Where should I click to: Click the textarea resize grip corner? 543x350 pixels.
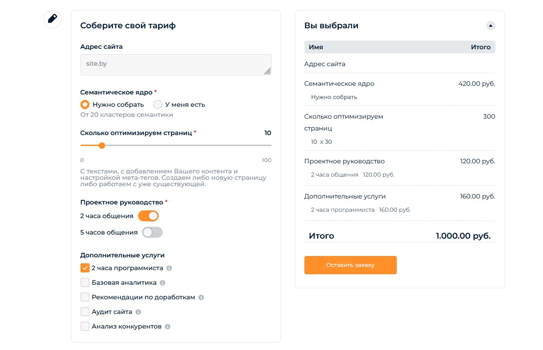[x=267, y=71]
